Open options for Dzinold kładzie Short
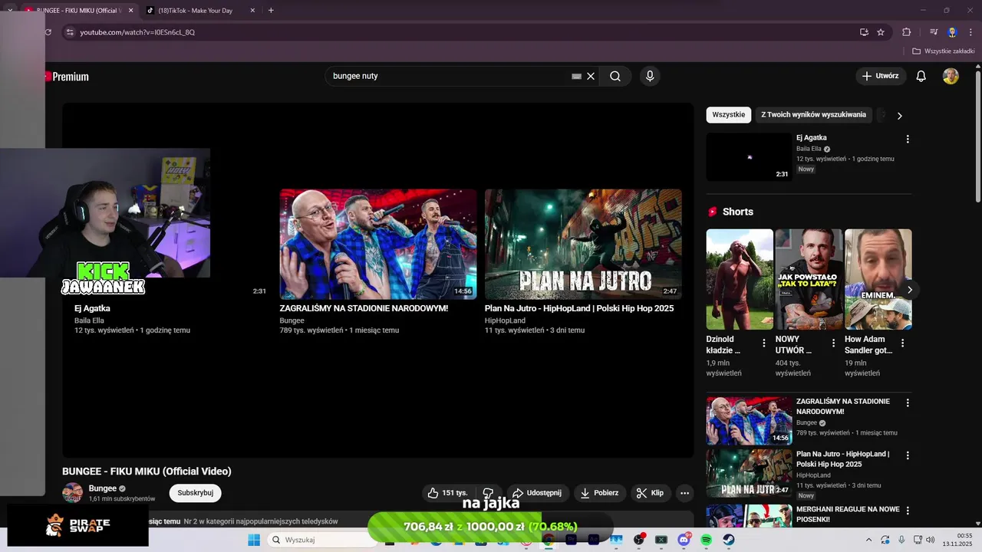Viewport: 982px width, 552px height. tap(763, 343)
